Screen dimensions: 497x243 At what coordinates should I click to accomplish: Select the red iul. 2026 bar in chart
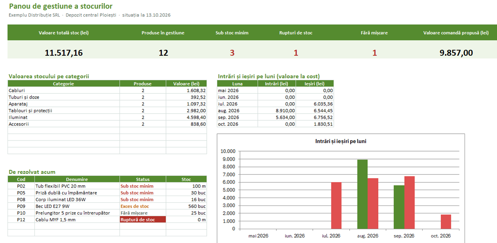[x=336, y=205]
